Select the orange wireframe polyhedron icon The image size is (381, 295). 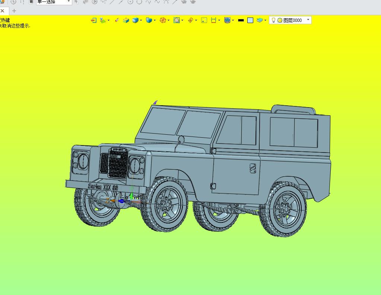tap(163, 20)
